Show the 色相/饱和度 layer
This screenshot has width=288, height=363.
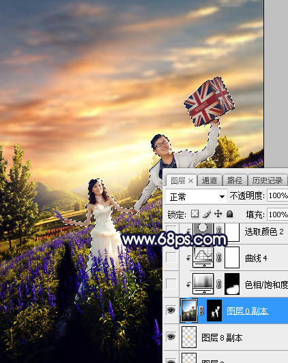coord(171,284)
